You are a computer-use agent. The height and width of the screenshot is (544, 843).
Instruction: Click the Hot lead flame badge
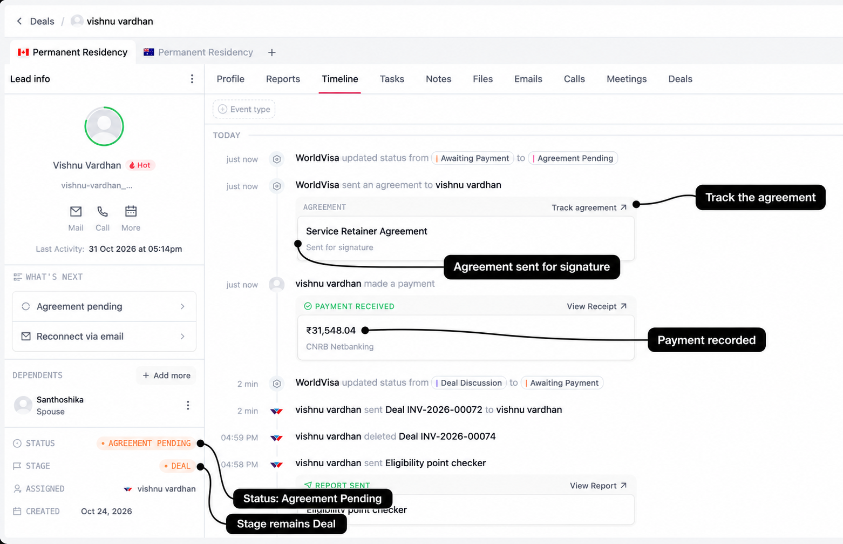(x=140, y=165)
